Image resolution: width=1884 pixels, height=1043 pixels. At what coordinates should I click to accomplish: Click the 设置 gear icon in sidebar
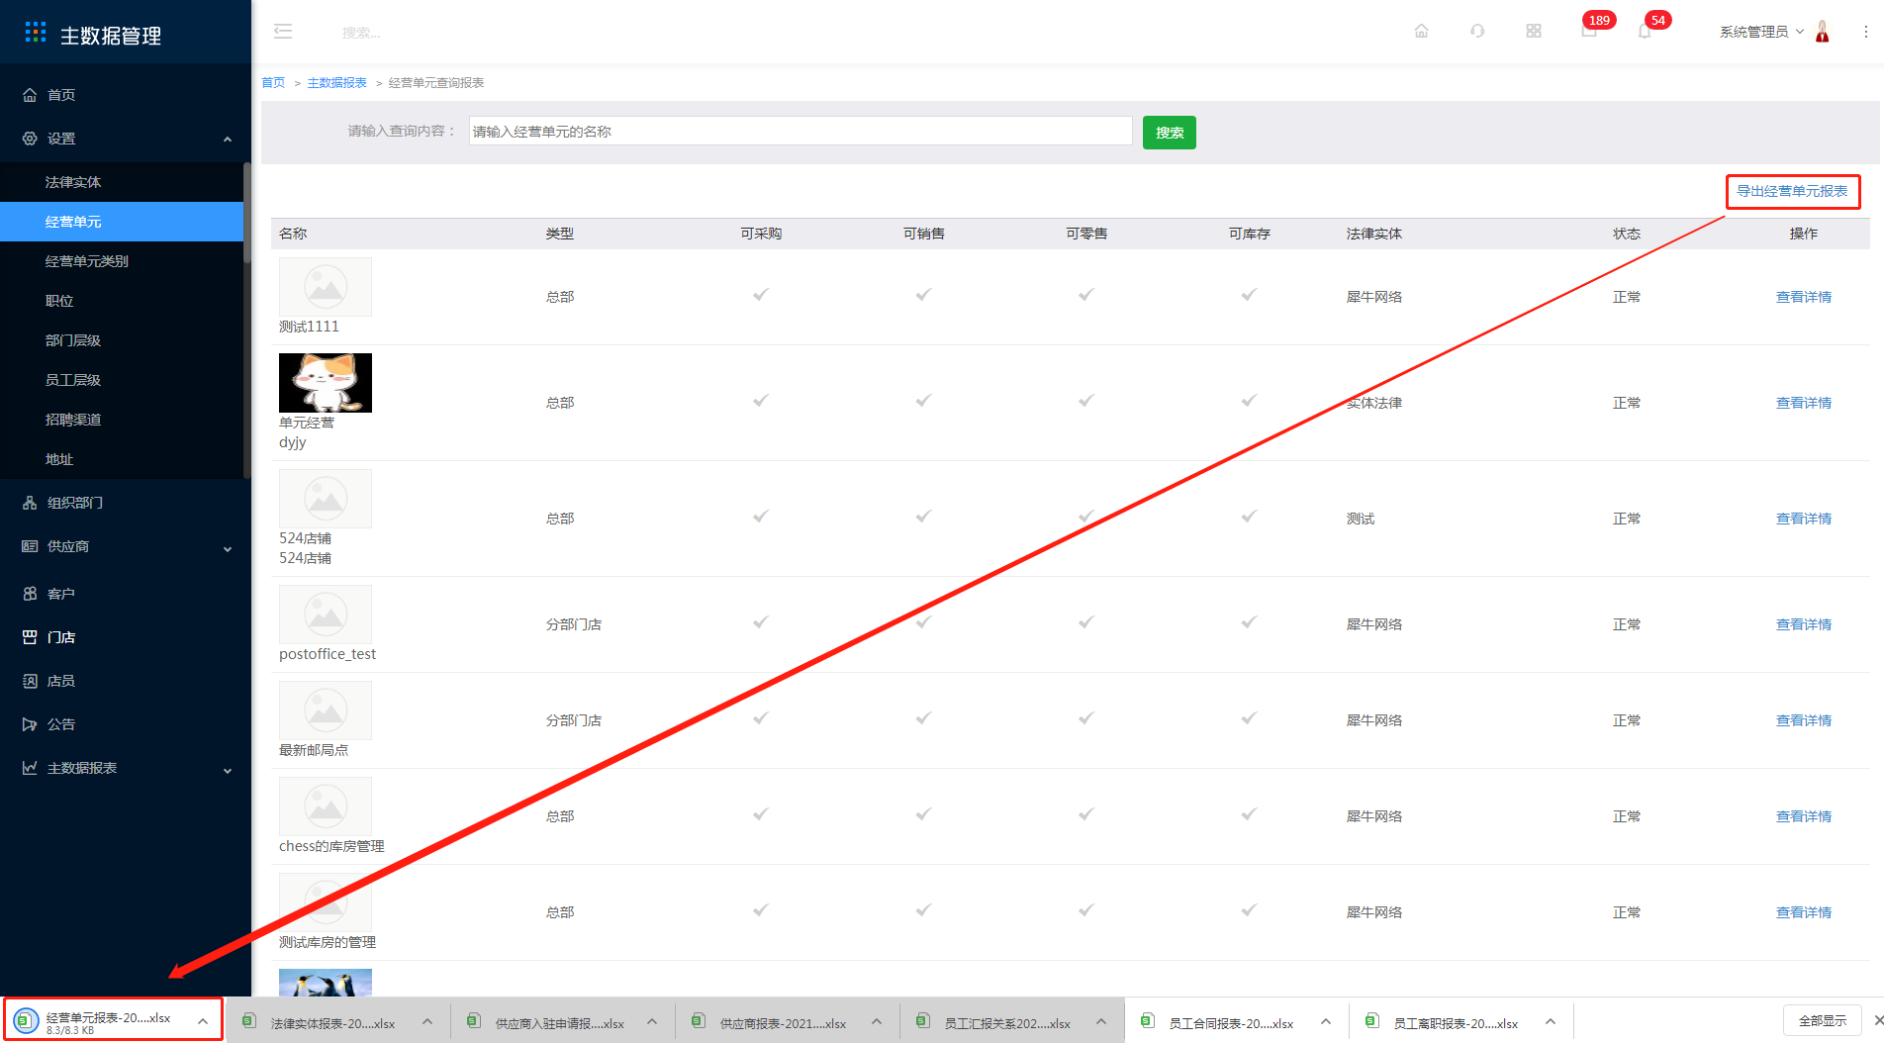(30, 139)
